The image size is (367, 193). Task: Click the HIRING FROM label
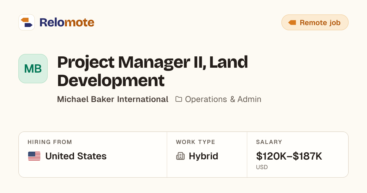pyautogui.click(x=50, y=142)
